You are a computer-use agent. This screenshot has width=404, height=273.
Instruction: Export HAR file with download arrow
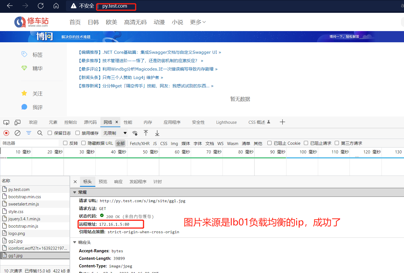[157, 133]
